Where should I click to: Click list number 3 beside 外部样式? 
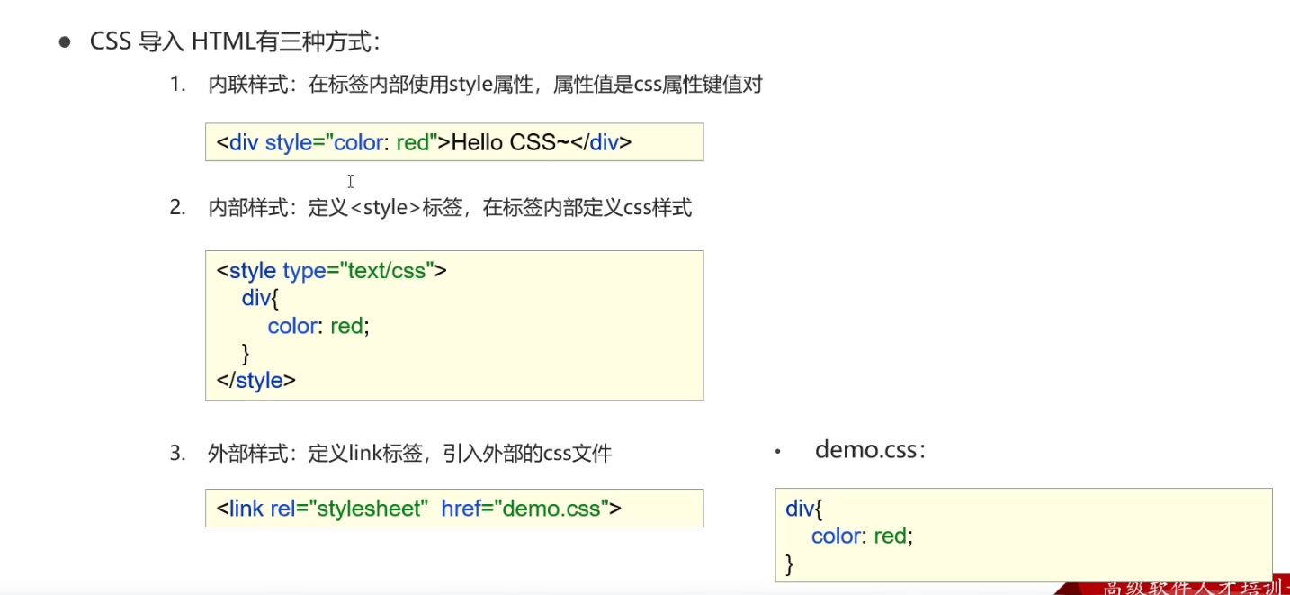coord(177,454)
